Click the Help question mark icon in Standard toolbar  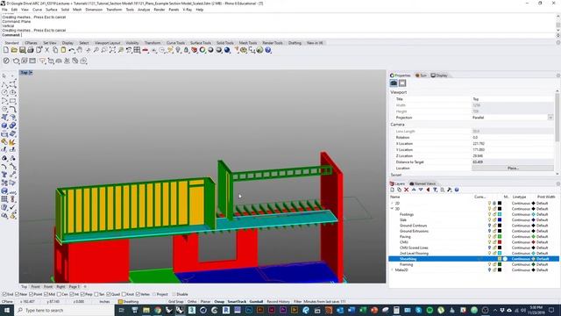[268, 50]
